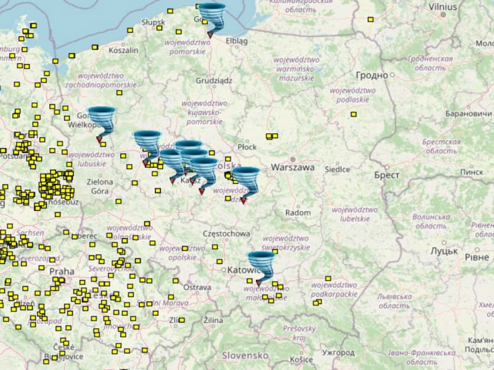The width and height of the screenshot is (494, 370).
Task: Click the województwo kujawsko-pomorskie label
Action: [205, 112]
